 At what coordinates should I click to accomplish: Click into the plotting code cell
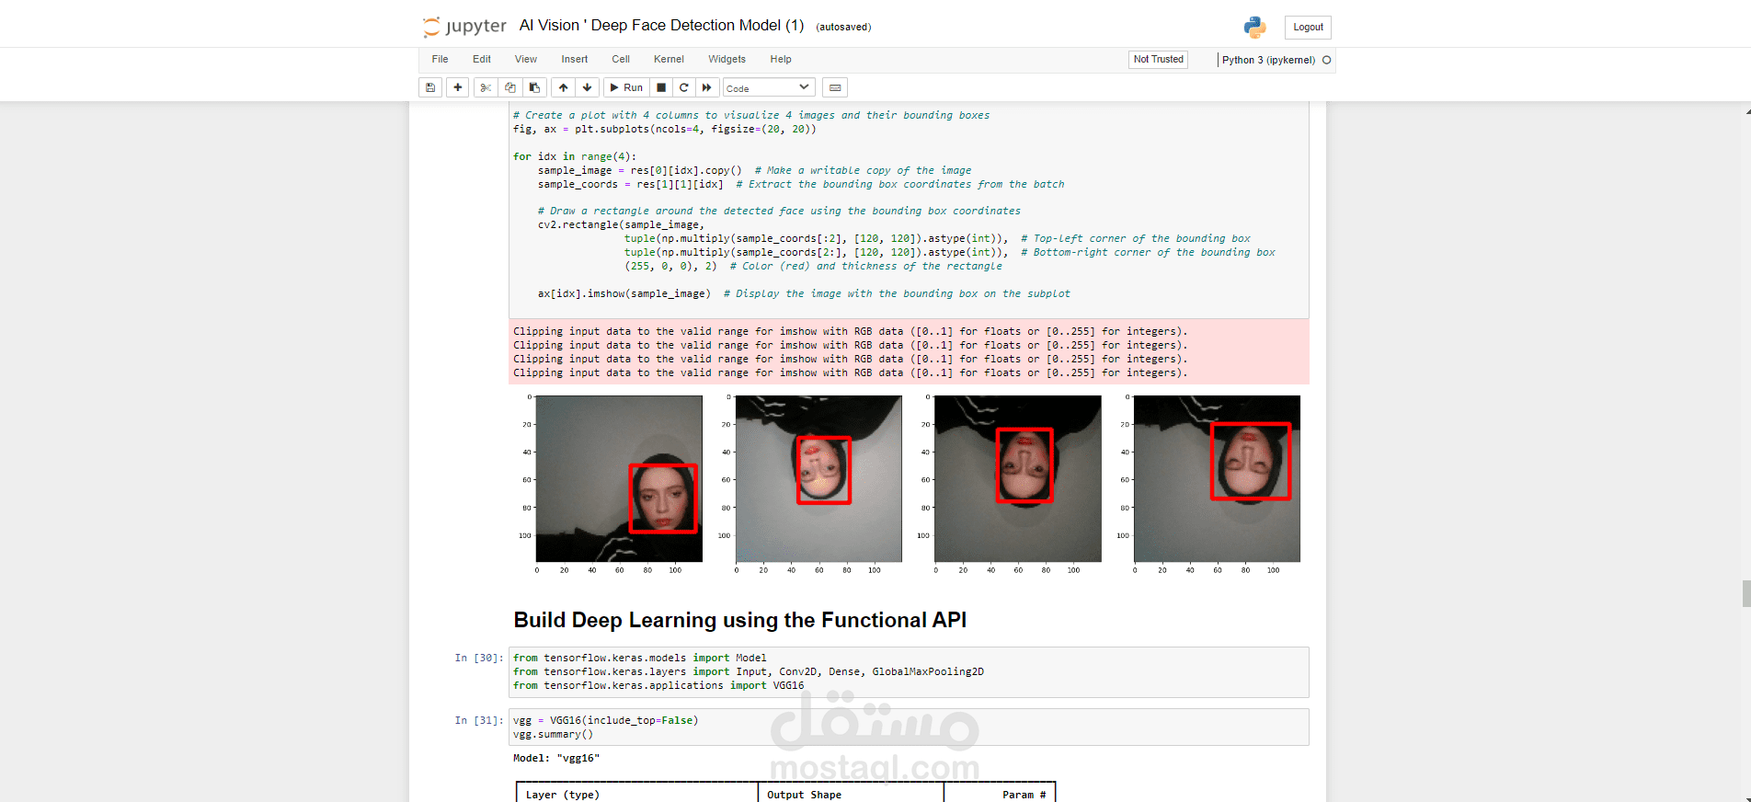click(x=909, y=210)
